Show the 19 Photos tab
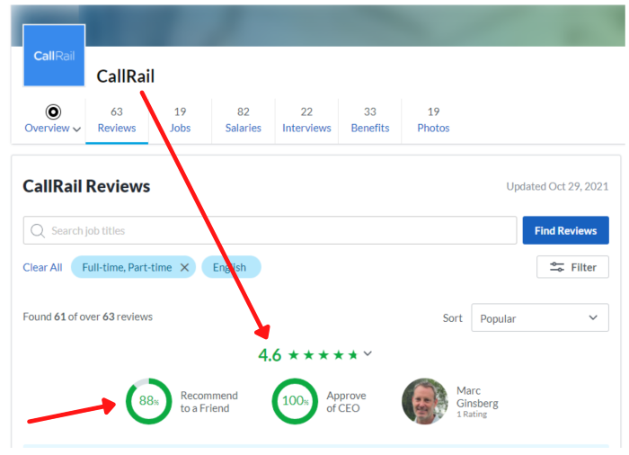The width and height of the screenshot is (629, 455). click(x=433, y=120)
